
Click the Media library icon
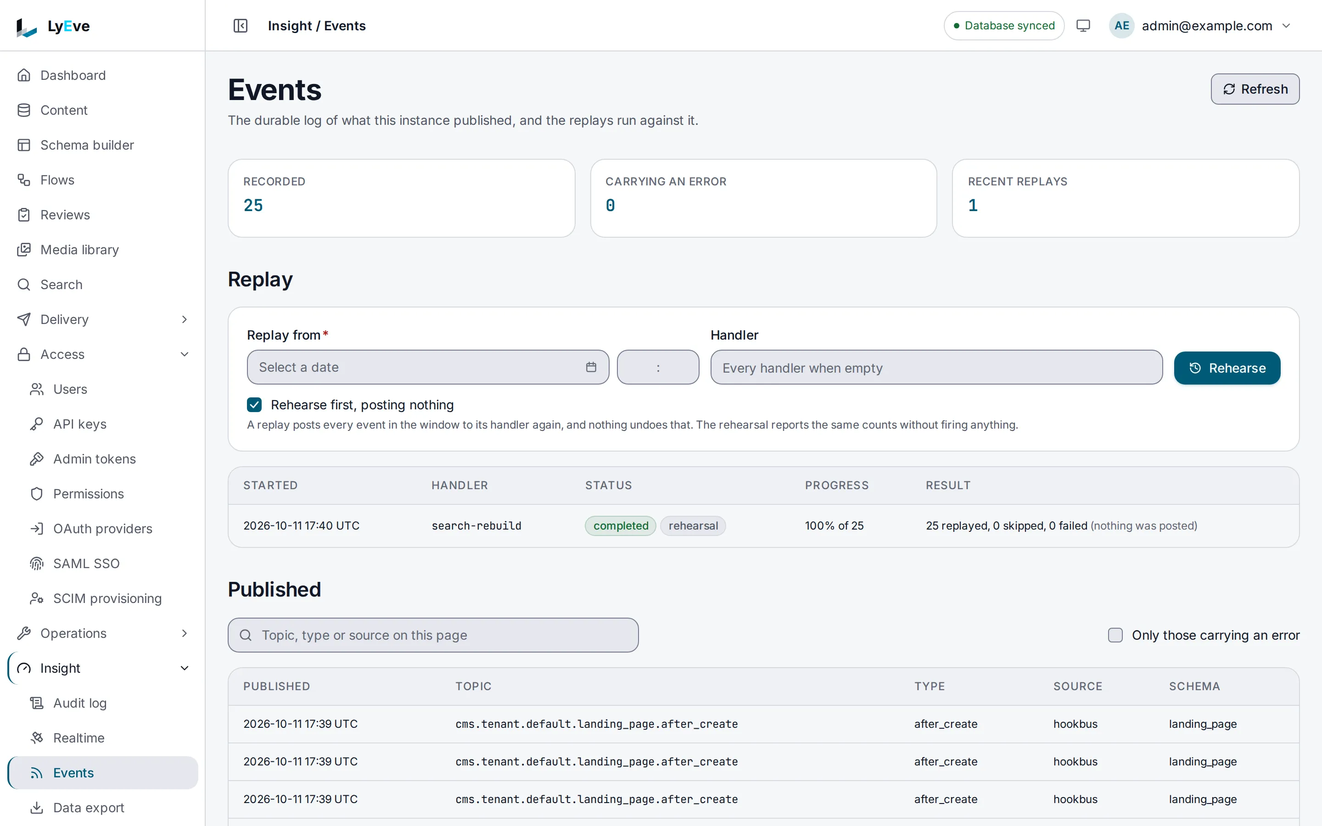24,250
